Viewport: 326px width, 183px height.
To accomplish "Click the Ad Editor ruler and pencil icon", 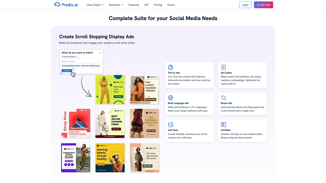I will tap(223, 125).
